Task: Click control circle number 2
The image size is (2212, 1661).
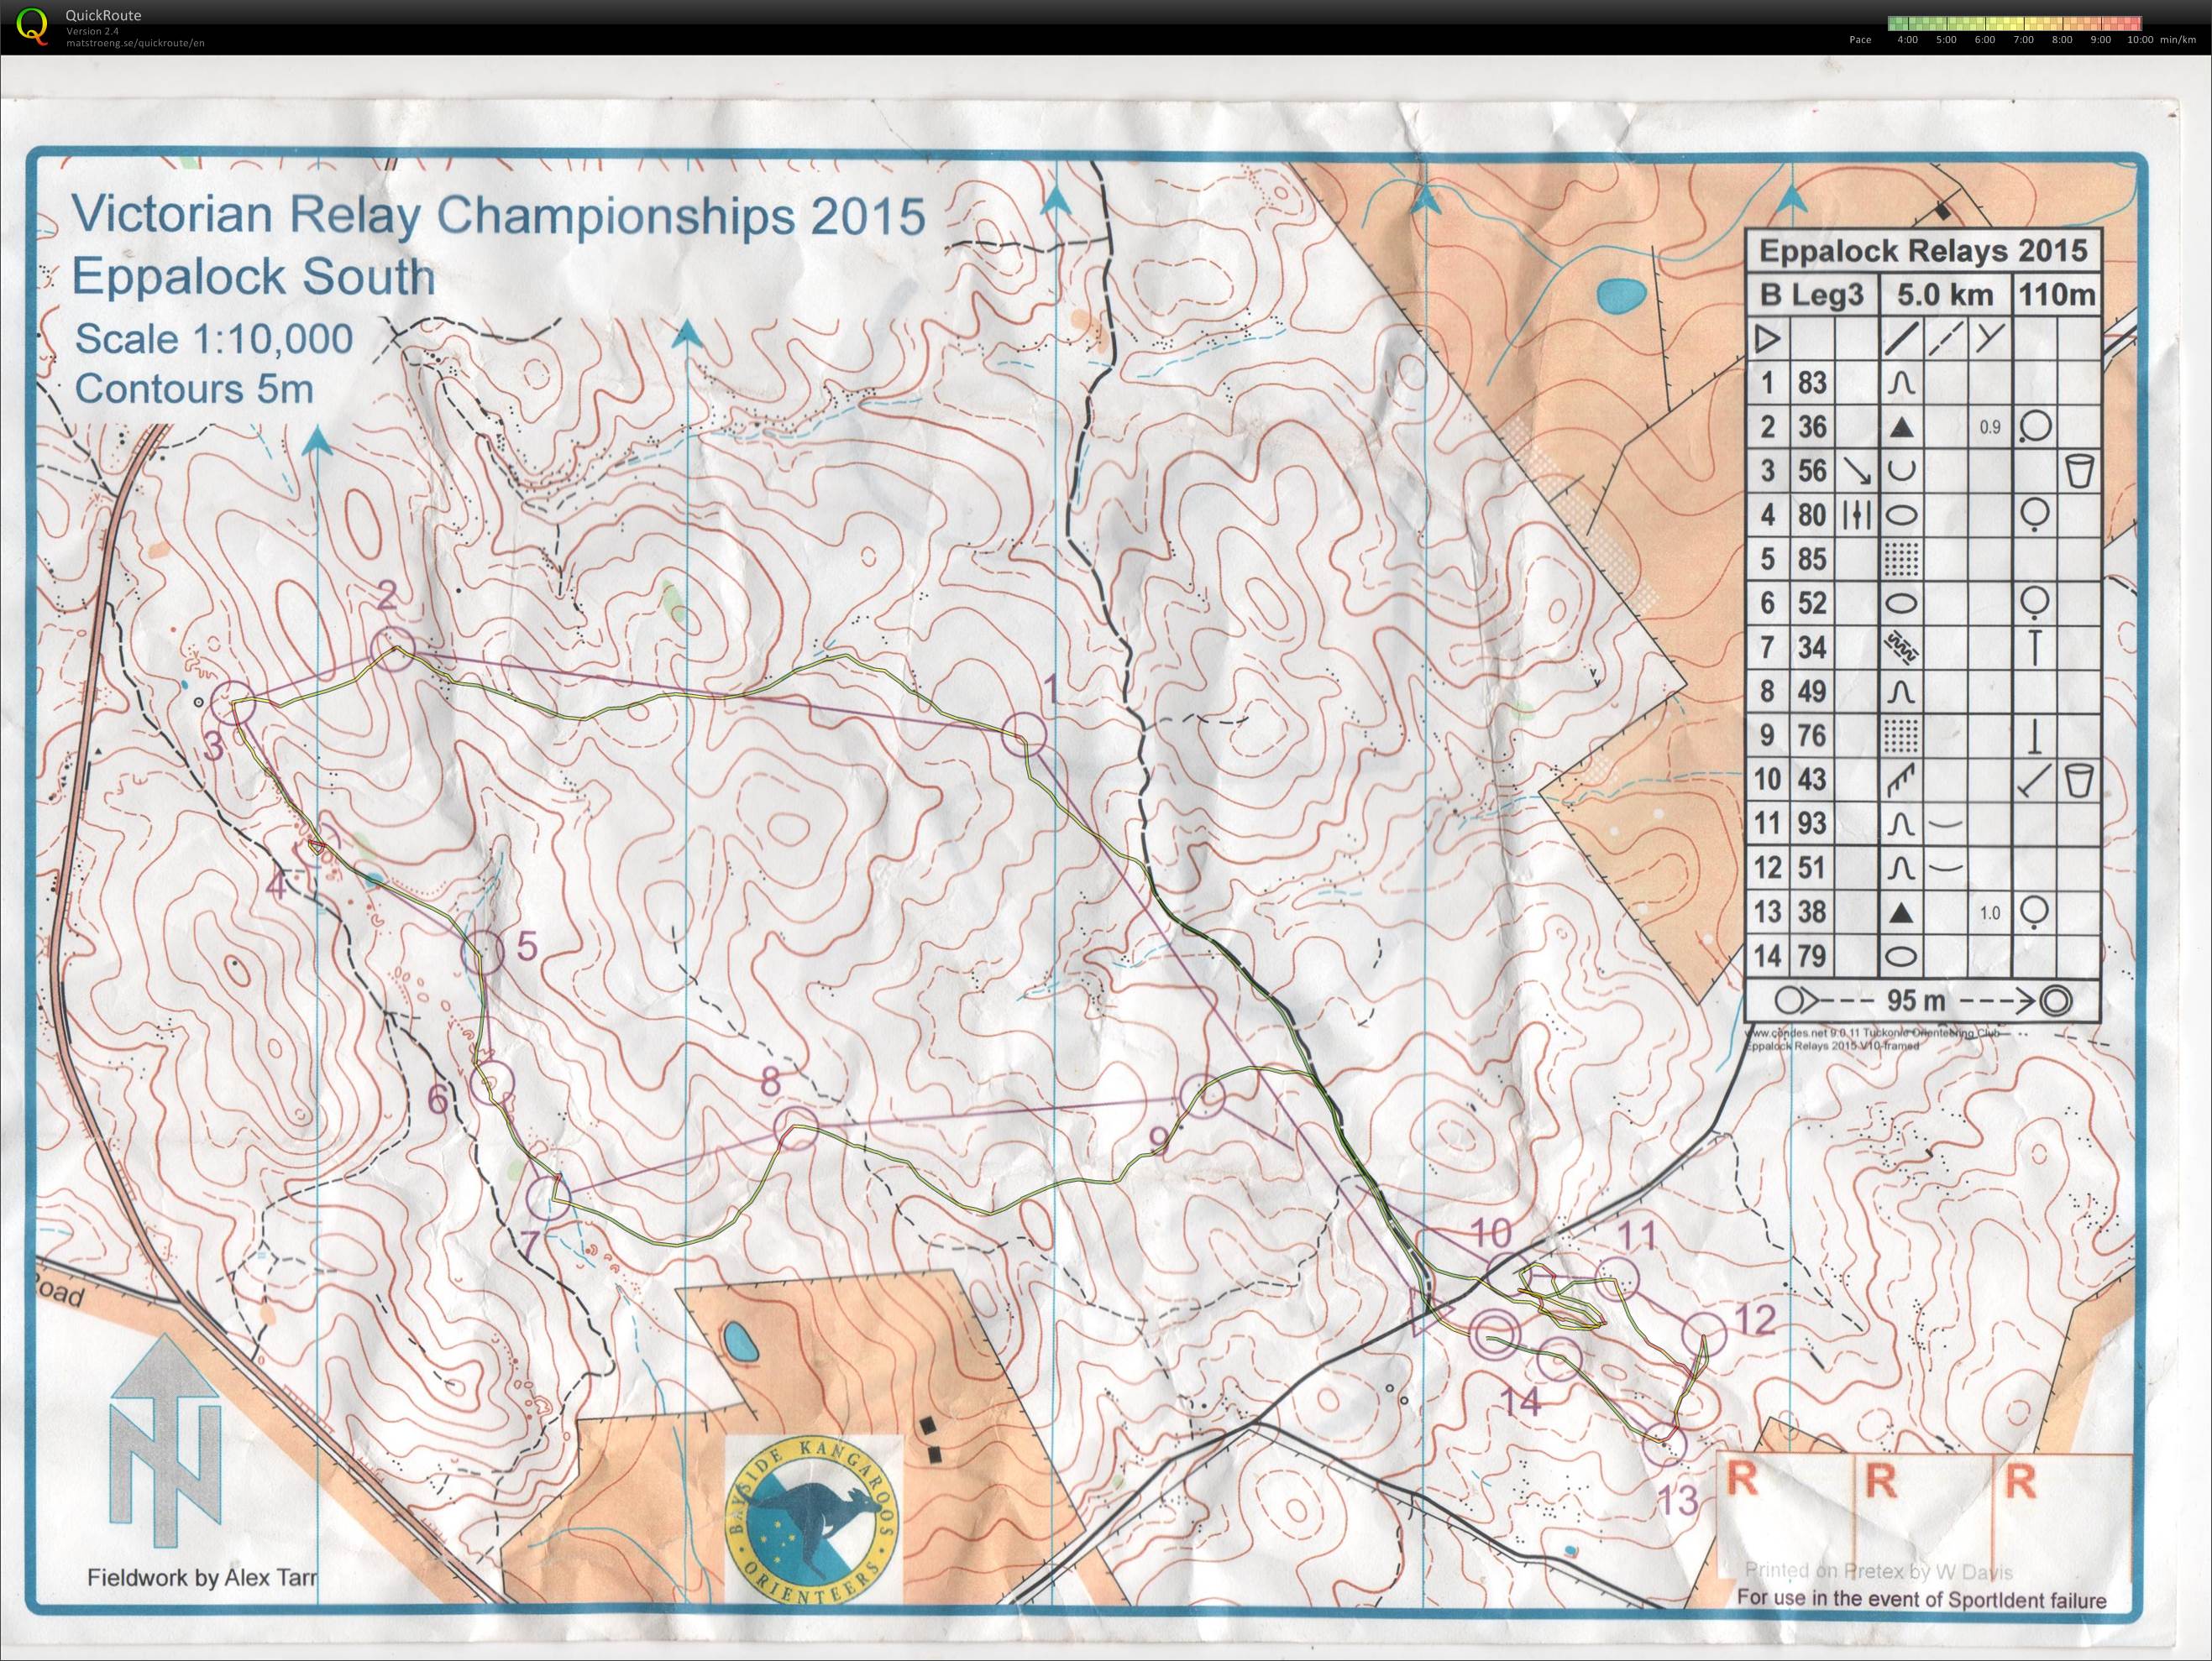Action: pyautogui.click(x=392, y=650)
